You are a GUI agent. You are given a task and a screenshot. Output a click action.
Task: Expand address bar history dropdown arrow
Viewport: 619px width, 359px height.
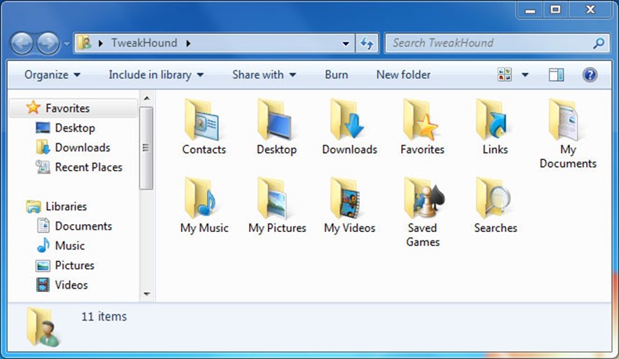coord(346,43)
